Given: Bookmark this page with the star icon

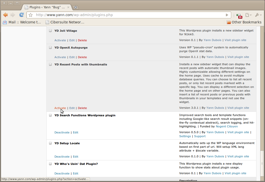Looking at the screenshot, I should (x=31, y=15).
